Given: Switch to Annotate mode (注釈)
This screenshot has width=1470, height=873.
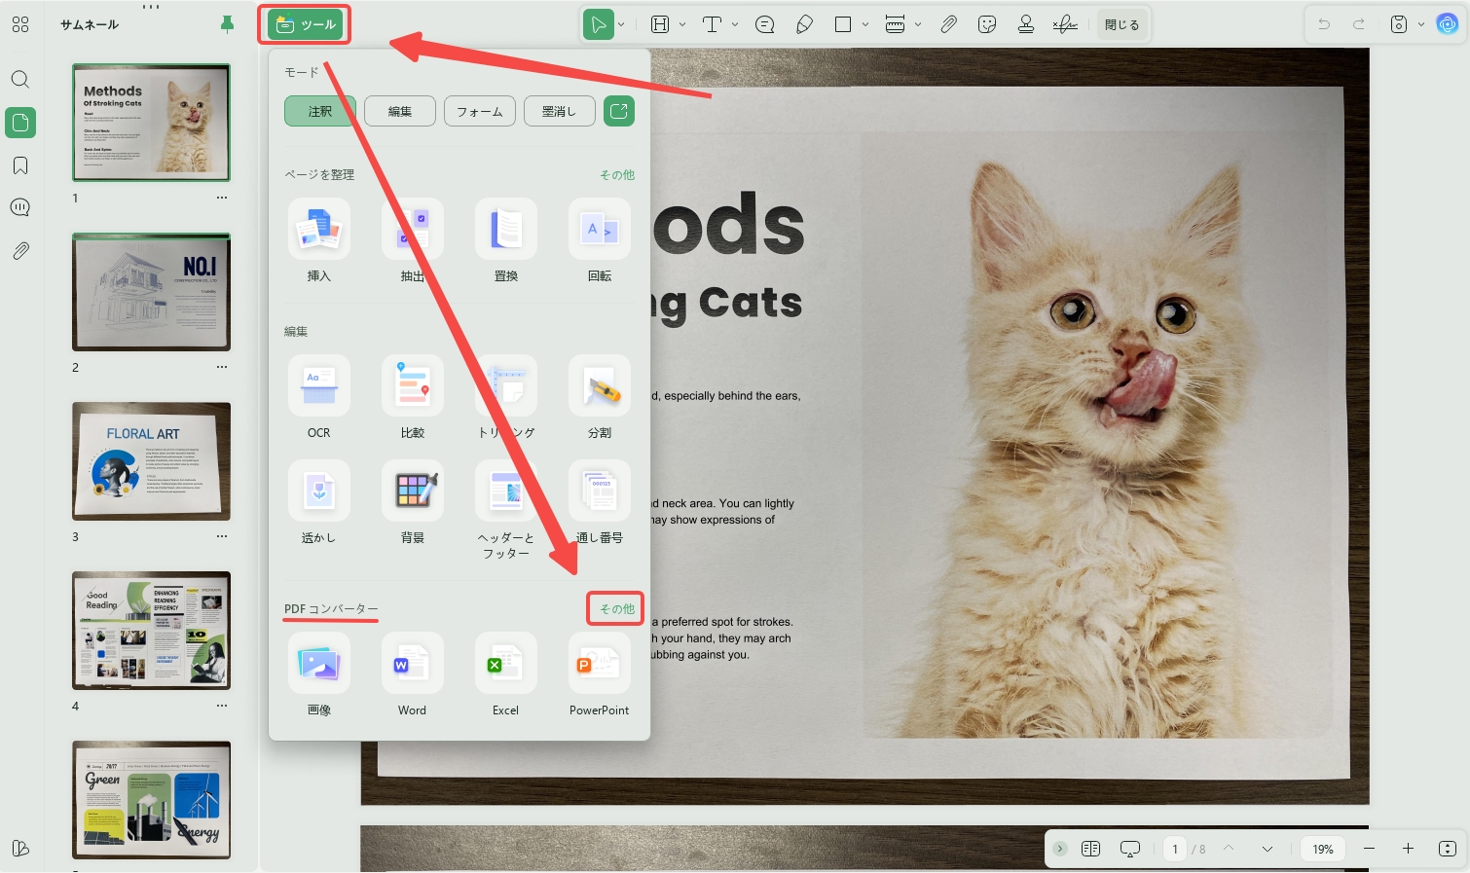Looking at the screenshot, I should [x=320, y=111].
